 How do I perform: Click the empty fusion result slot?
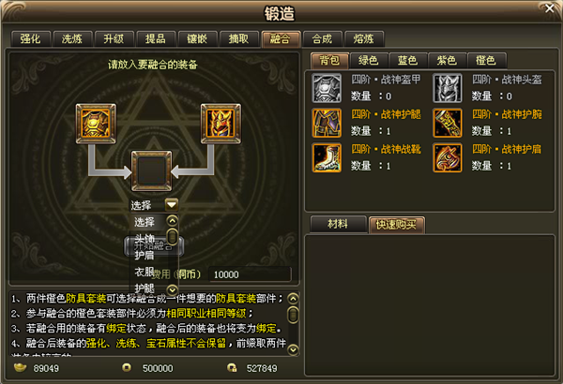151,170
